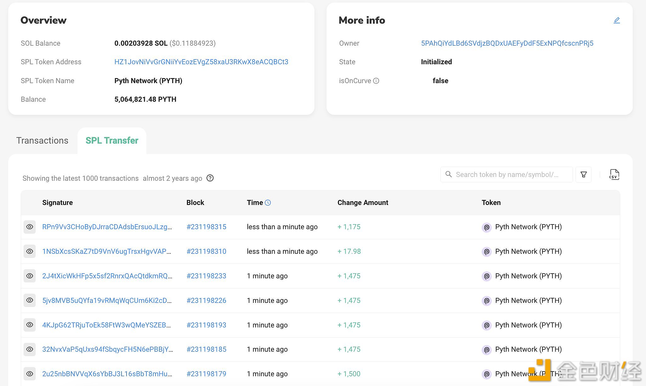Click the Signature column header
The image size is (646, 386).
(58, 203)
